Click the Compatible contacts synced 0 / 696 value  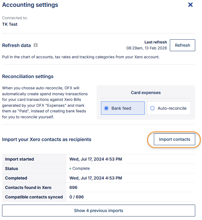coord(76,197)
